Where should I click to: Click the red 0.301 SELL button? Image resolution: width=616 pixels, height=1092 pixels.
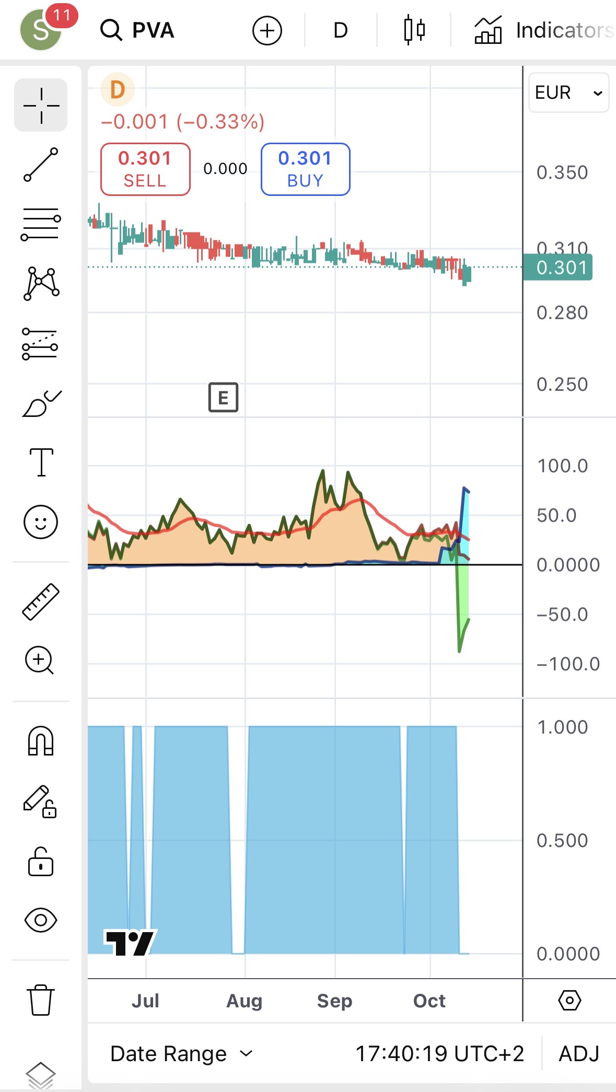(145, 169)
